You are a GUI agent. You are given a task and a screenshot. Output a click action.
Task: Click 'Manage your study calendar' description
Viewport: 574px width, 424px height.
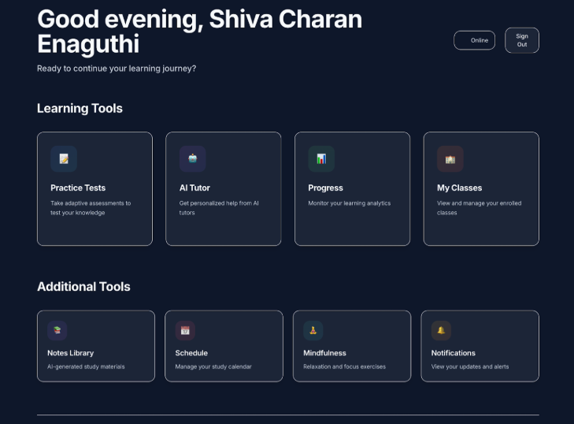click(x=213, y=366)
